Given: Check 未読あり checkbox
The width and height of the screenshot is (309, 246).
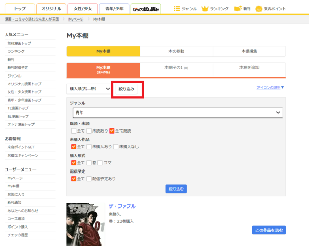Looking at the screenshot, I should tap(89, 131).
